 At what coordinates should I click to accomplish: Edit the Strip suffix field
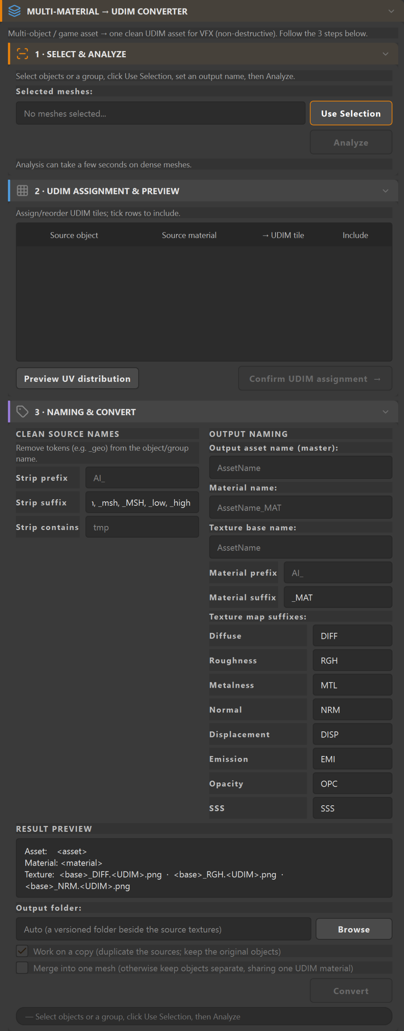pos(142,502)
